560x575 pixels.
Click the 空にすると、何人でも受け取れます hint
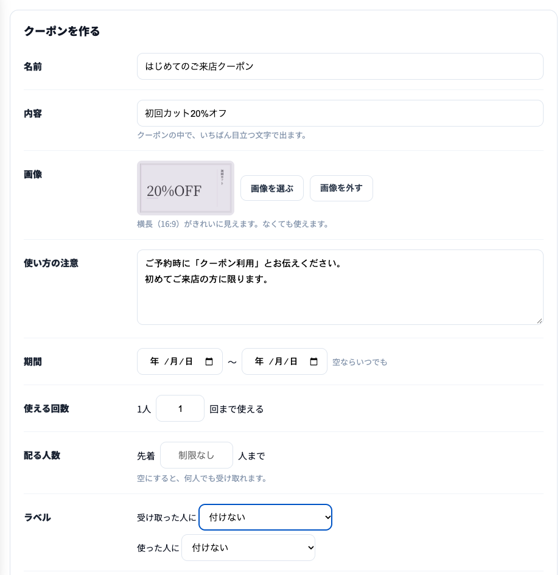(201, 478)
